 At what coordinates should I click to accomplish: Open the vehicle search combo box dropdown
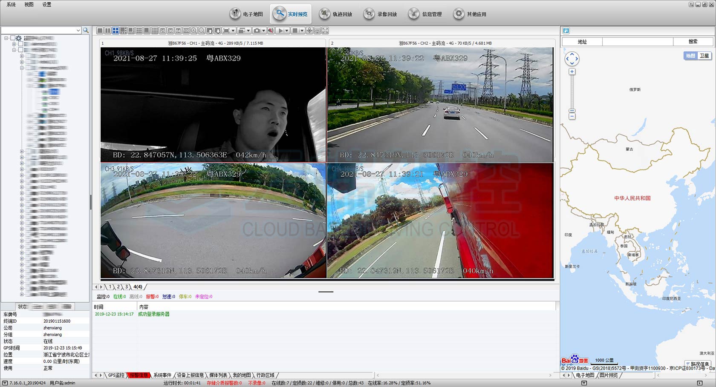tap(78, 31)
